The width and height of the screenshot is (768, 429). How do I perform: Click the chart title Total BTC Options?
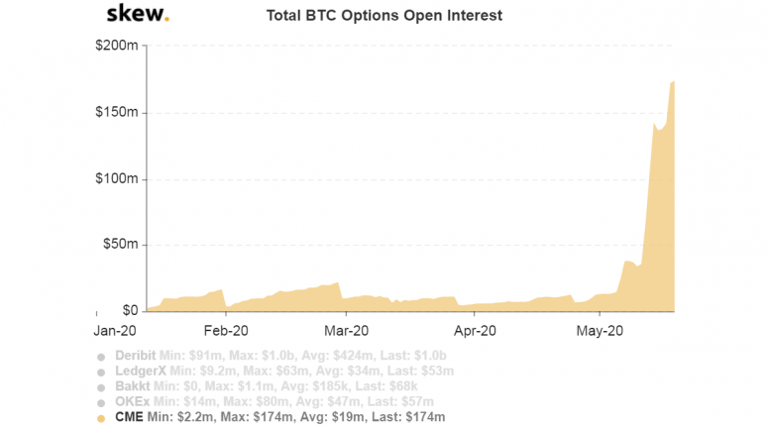coord(384,16)
